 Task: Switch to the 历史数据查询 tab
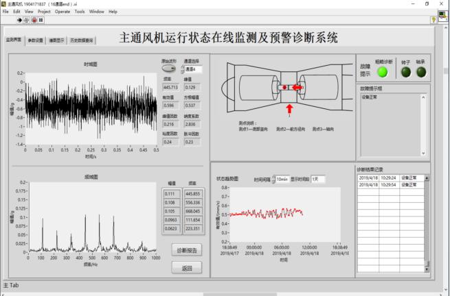click(81, 40)
